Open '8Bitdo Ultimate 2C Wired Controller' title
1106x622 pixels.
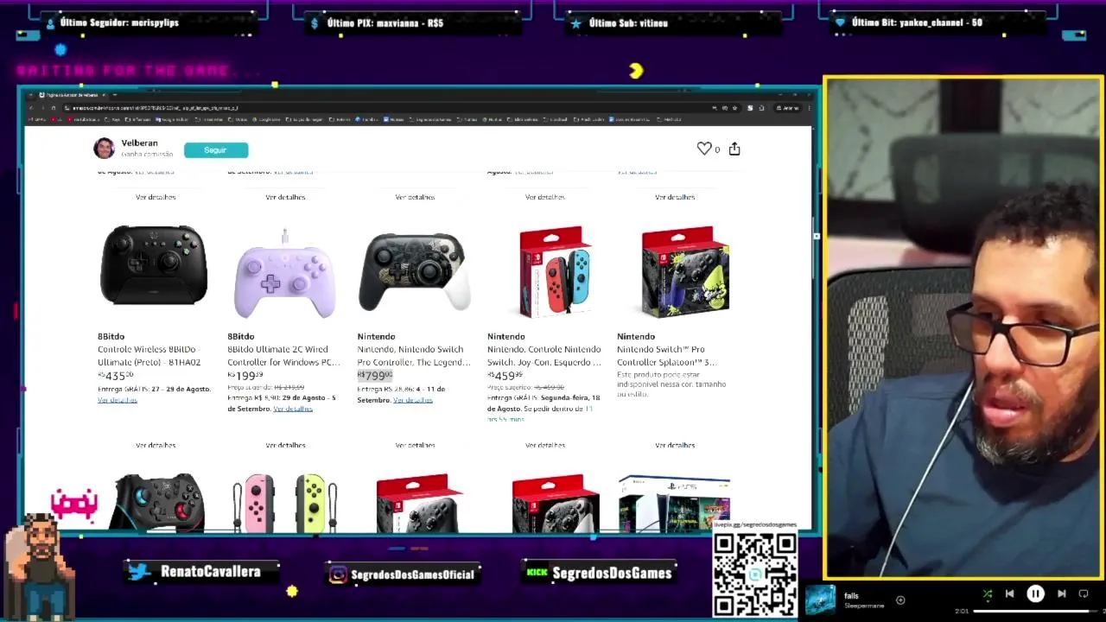[283, 356]
